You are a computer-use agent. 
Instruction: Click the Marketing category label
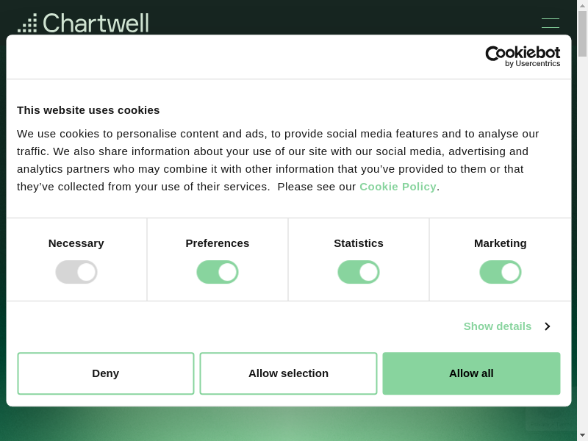click(501, 243)
